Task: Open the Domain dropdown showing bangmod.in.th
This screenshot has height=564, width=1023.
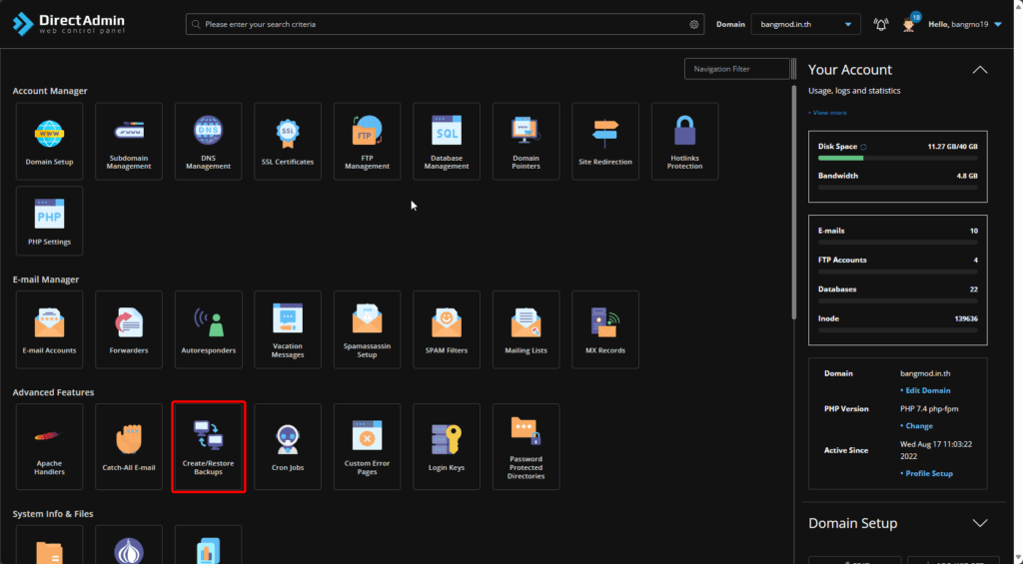Action: coord(805,24)
